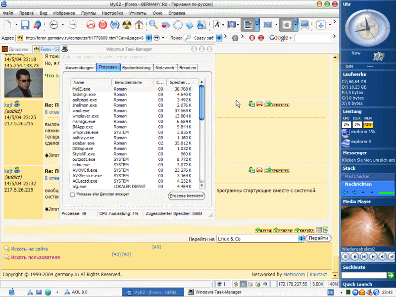The image size is (396, 297).
Task: Open the Metrocom link in footer
Action: [x=294, y=274]
